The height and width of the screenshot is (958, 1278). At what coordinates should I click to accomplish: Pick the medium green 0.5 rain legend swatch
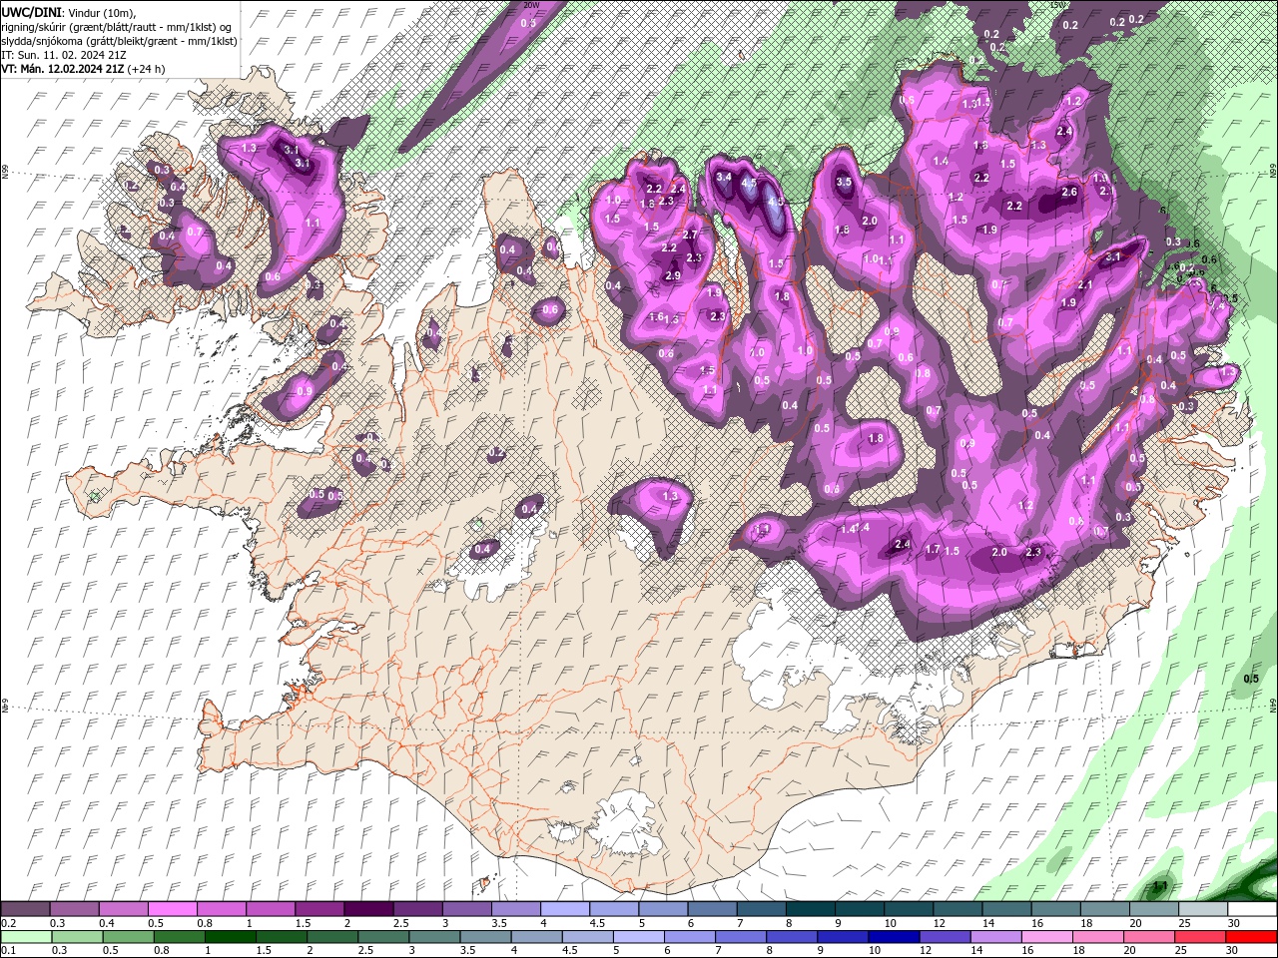[128, 937]
